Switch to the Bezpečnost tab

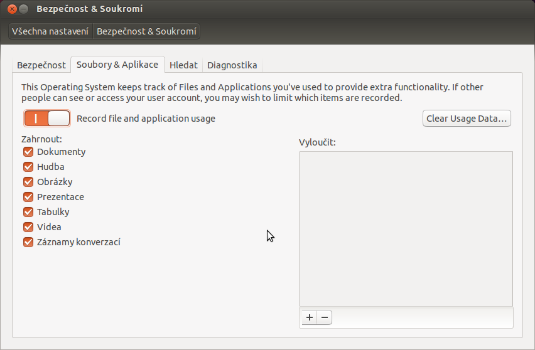point(41,65)
